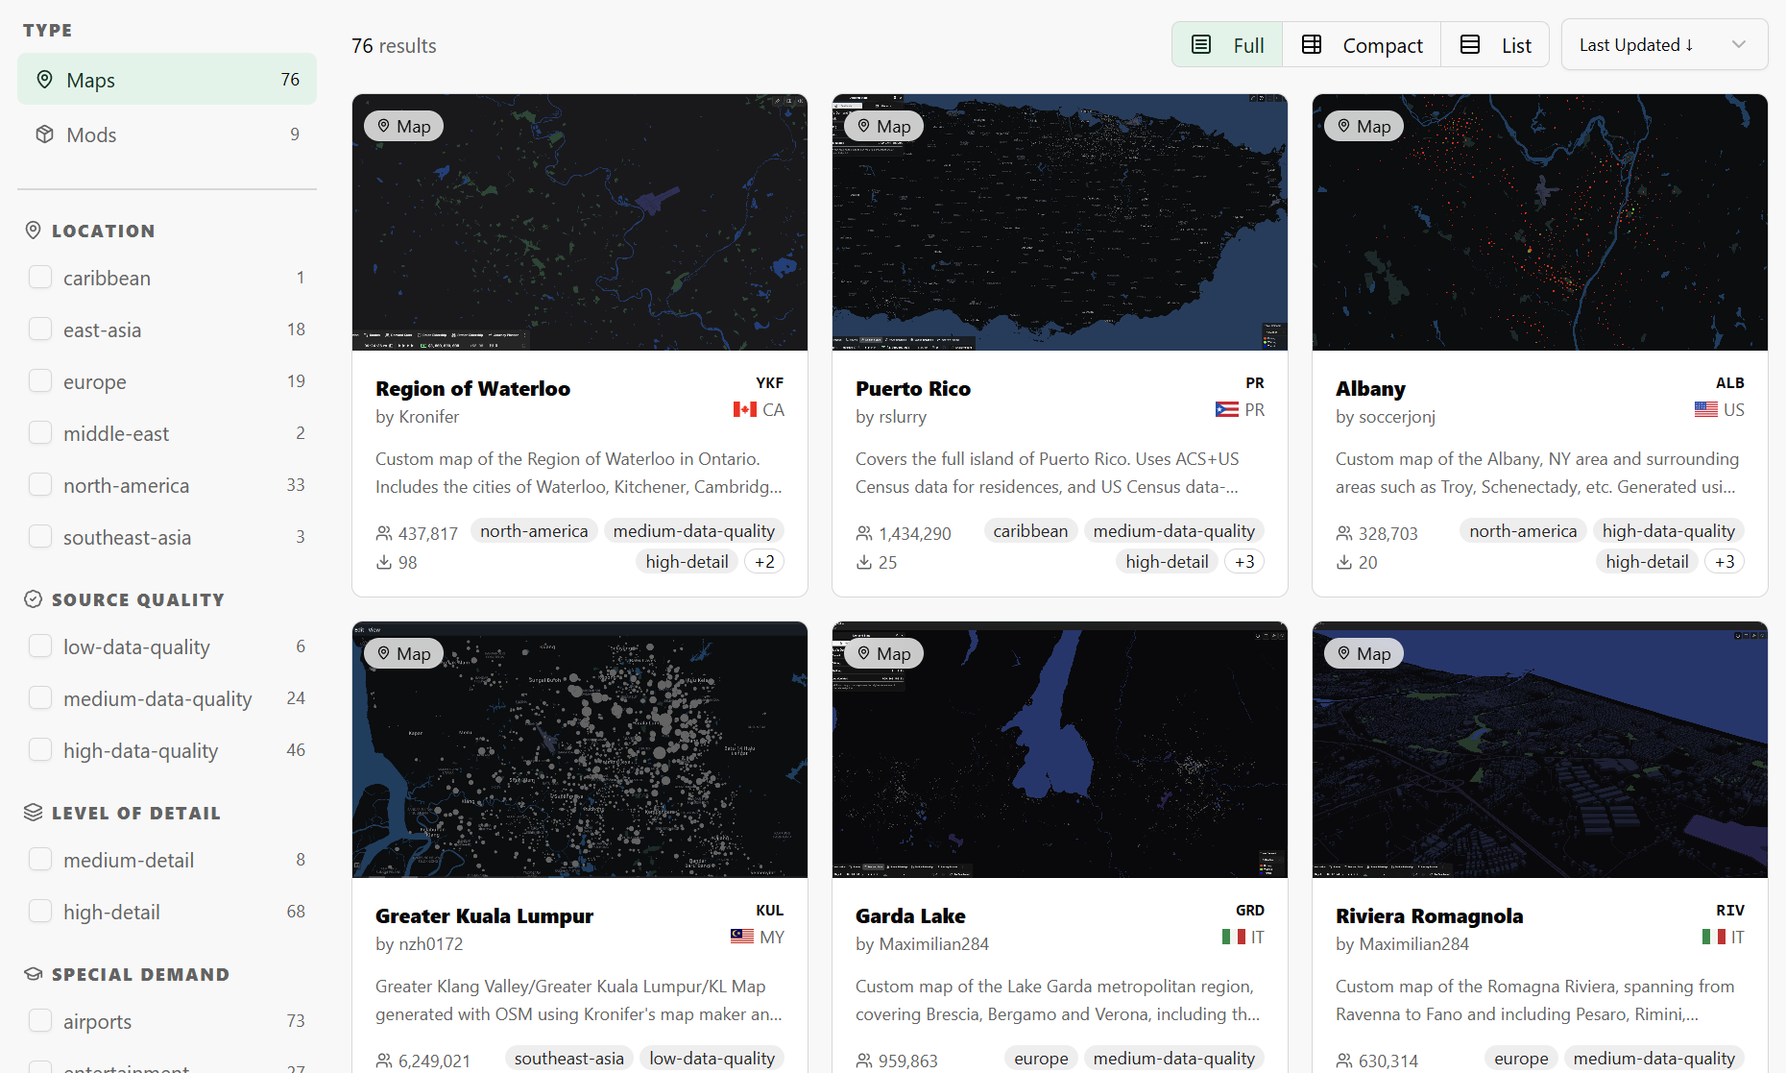Open the Last Updated sort dropdown
Viewport: 1786px width, 1073px height.
point(1664,44)
